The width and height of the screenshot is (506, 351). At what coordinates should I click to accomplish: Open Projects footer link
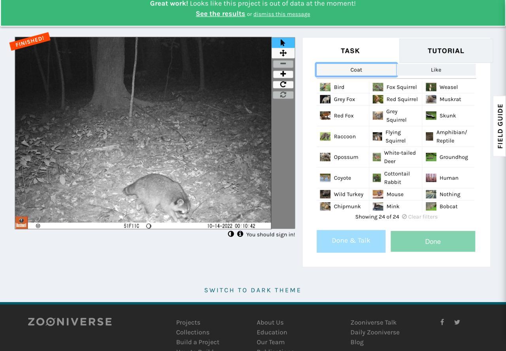pos(188,323)
